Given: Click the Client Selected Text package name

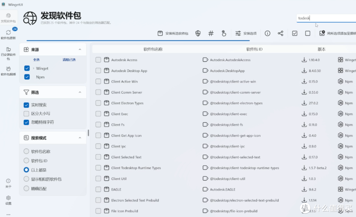Looking at the screenshot, I should 126,157.
